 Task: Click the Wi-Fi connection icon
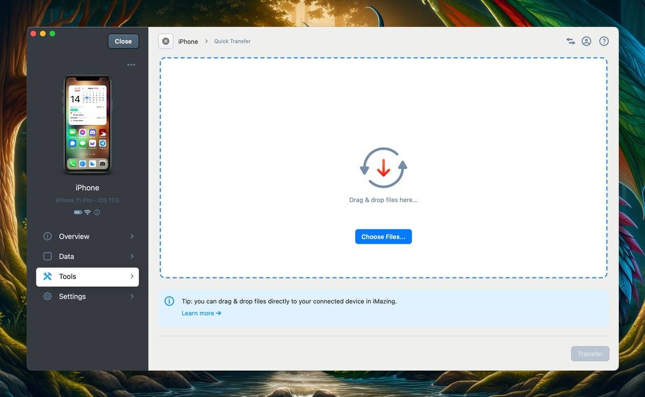pos(88,212)
